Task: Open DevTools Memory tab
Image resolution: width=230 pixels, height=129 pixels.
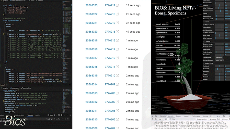Action: click(205, 116)
